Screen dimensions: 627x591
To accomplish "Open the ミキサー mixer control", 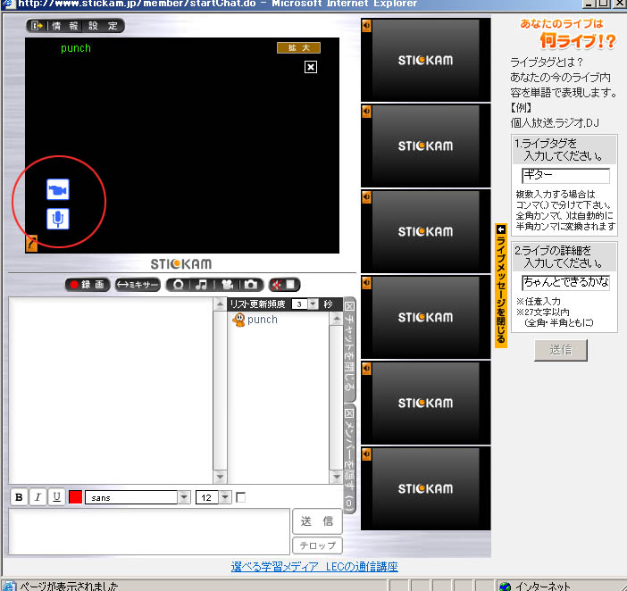I will point(138,285).
